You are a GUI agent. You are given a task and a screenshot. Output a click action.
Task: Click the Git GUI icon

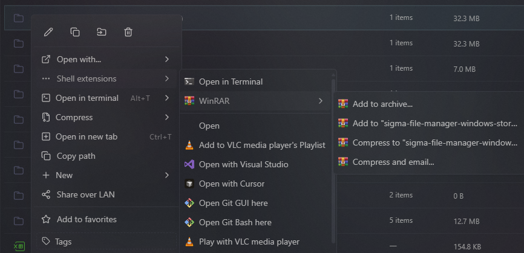click(189, 203)
